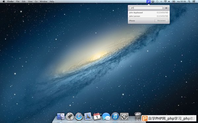Select John Appleseed contact row
This screenshot has height=123, width=198.
pyautogui.click(x=148, y=13)
